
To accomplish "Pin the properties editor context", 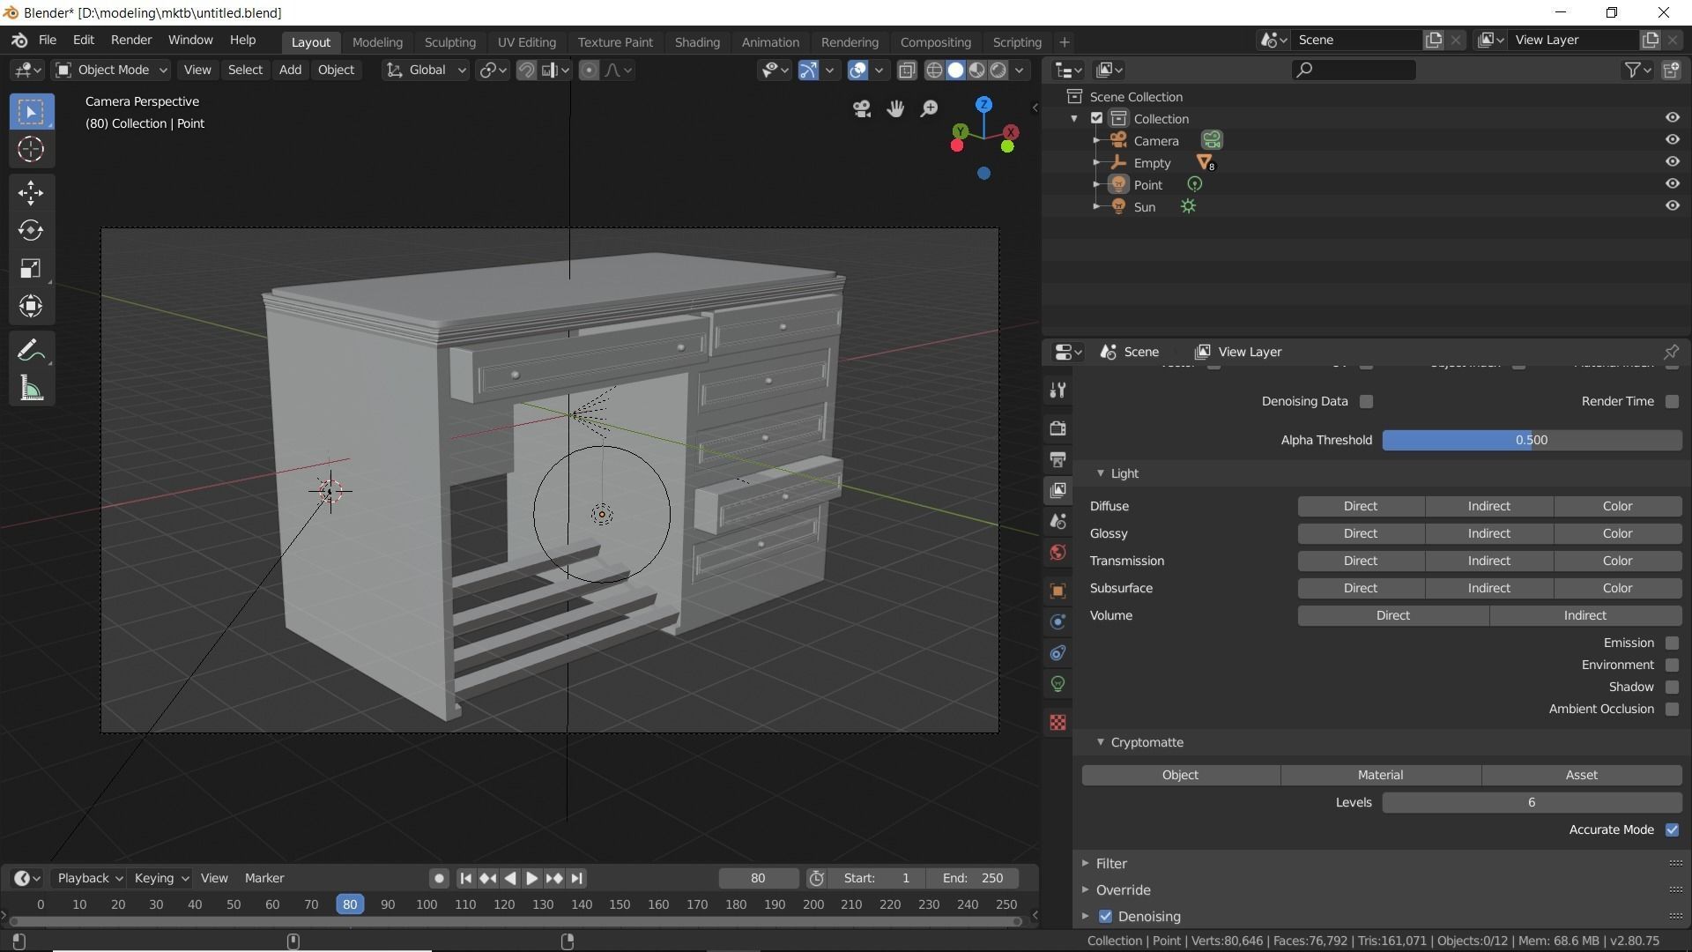I will pos(1671,352).
